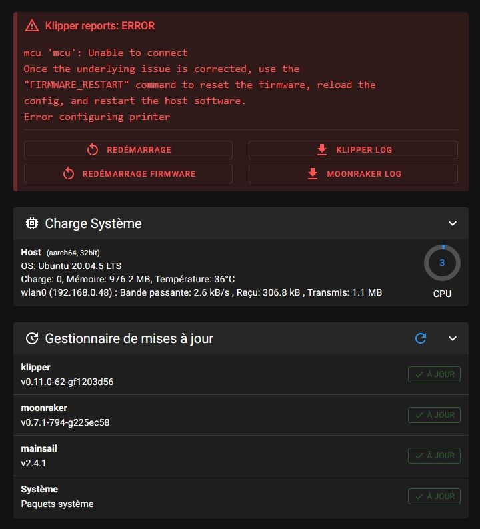
Task: Click klipper version v0.11.0-62-gf1203d56
Action: [x=67, y=382]
